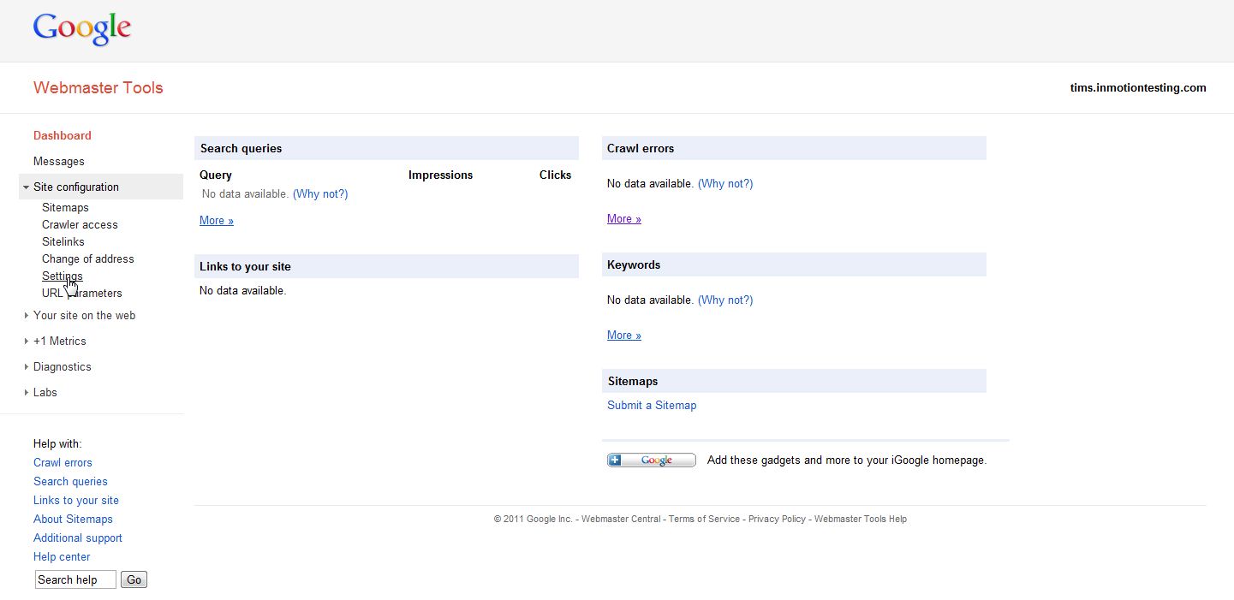Click Webmaster Tools title link
This screenshot has height=600, width=1234.
(98, 87)
